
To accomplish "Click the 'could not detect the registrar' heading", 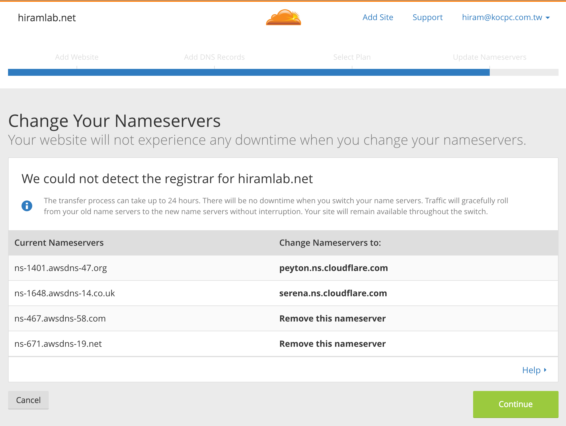I will (x=167, y=179).
